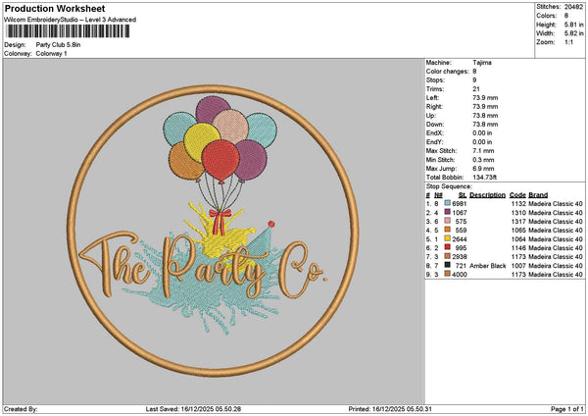Viewport: 588px width, 416px height.
Task: Click thread code 1310 in the stop list
Action: click(x=518, y=213)
